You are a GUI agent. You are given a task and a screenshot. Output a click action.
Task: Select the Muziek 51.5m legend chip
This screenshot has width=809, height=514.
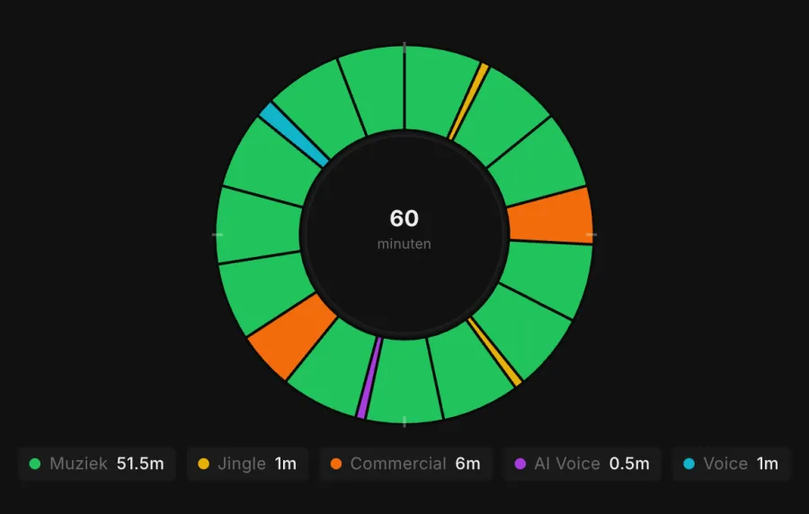click(97, 464)
